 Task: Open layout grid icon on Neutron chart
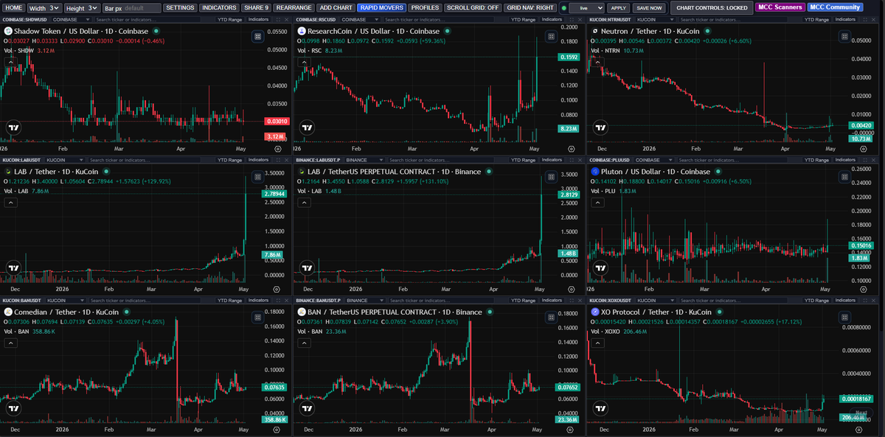point(844,35)
